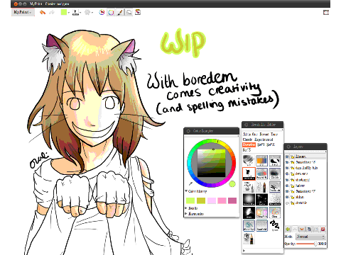Viewport: 341px width, 255px height.
Task: Collapse the Color History section
Action: tap(196, 191)
